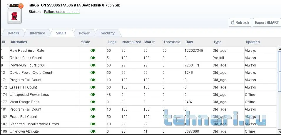Select the Device Power Cycle Count row
The height and width of the screenshot is (135, 281).
[x=139, y=73]
